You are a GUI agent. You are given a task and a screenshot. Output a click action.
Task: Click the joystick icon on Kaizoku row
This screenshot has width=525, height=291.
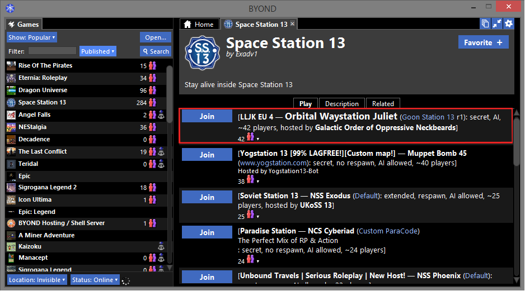click(161, 246)
